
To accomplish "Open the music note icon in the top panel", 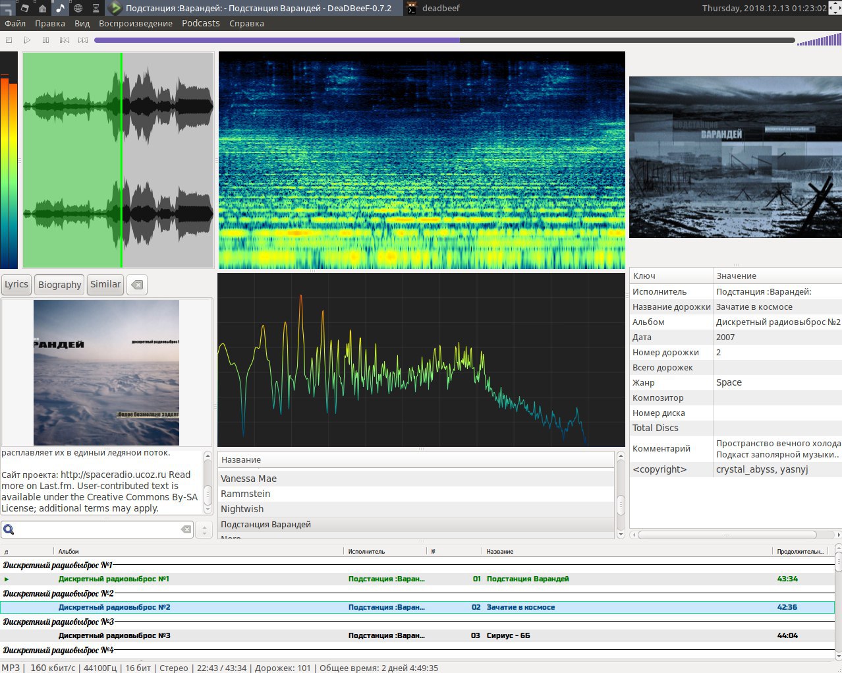I will pyautogui.click(x=60, y=8).
